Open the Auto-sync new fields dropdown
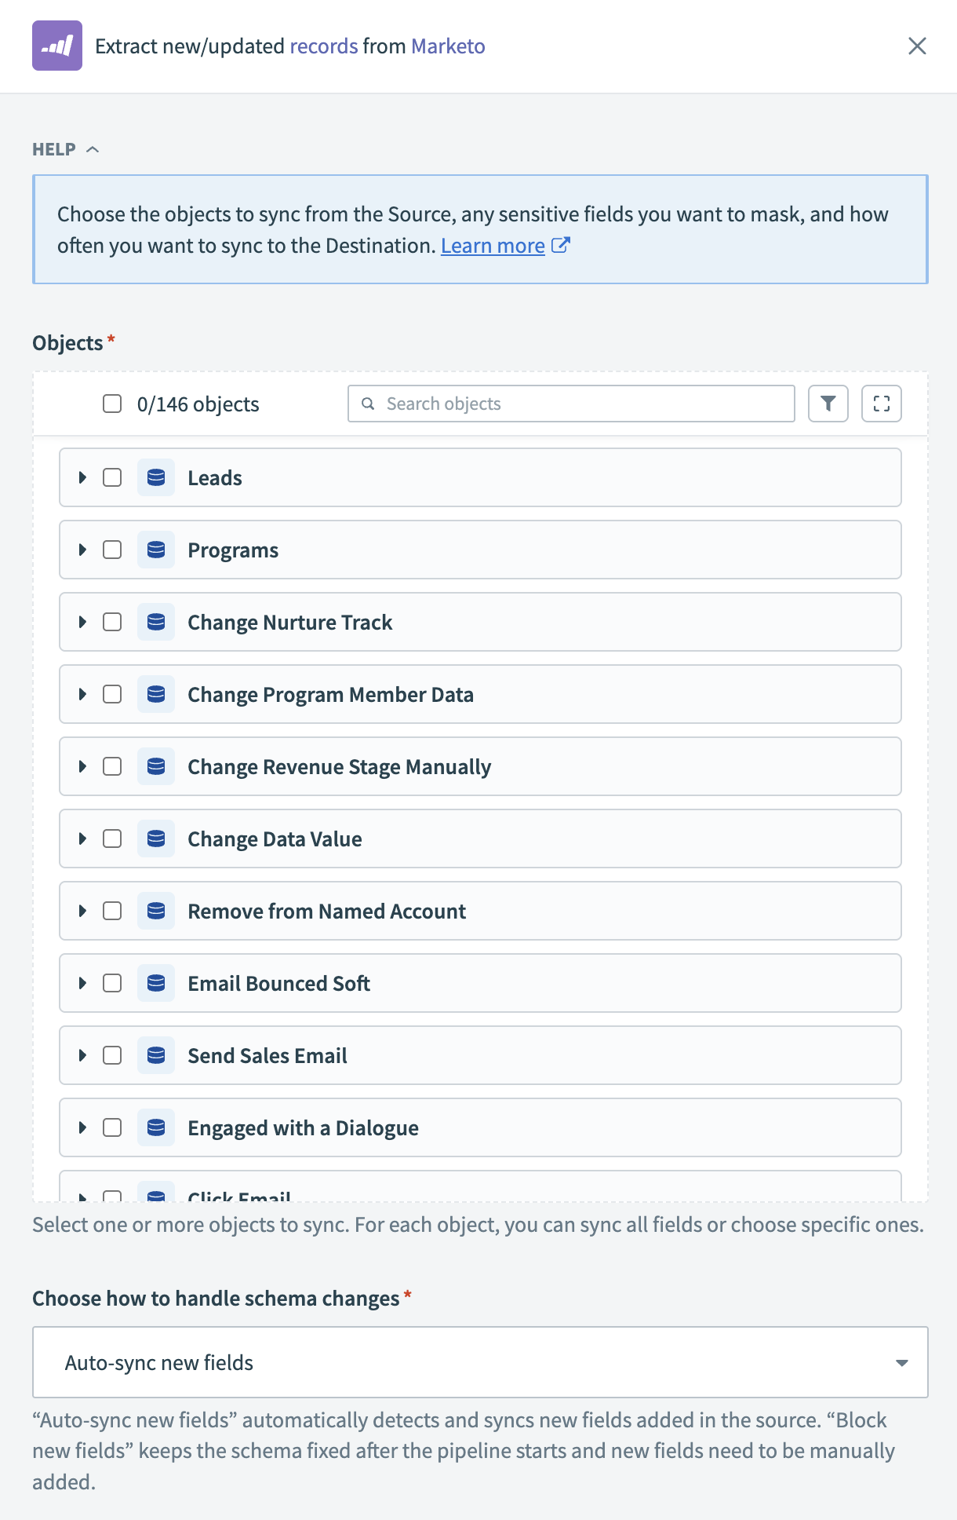The image size is (957, 1520). (x=901, y=1362)
